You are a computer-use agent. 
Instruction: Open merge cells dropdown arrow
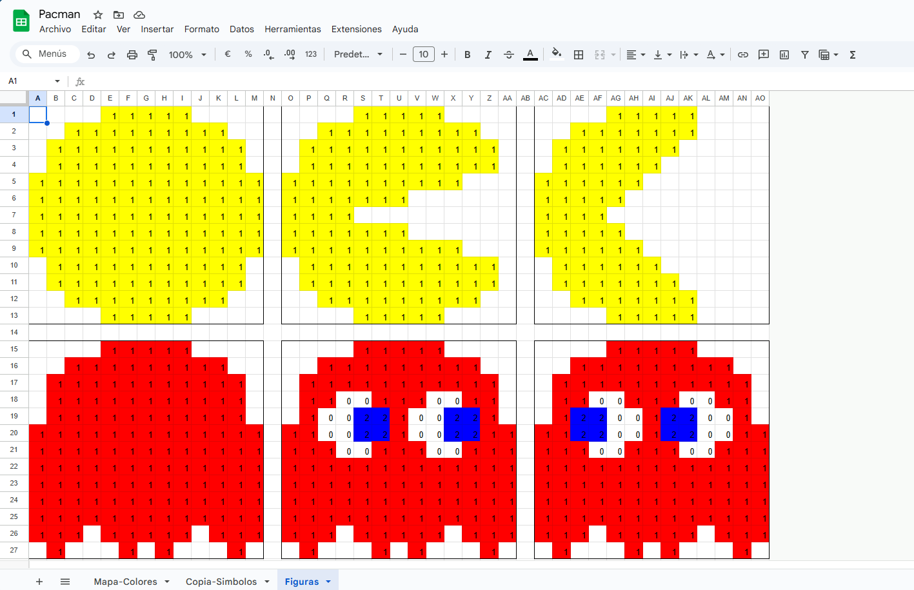click(613, 55)
